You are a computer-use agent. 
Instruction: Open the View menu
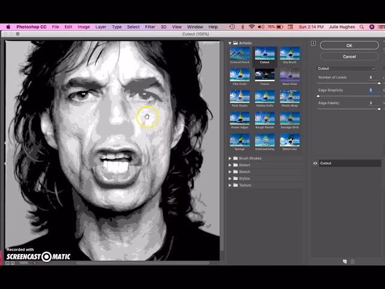pos(177,26)
